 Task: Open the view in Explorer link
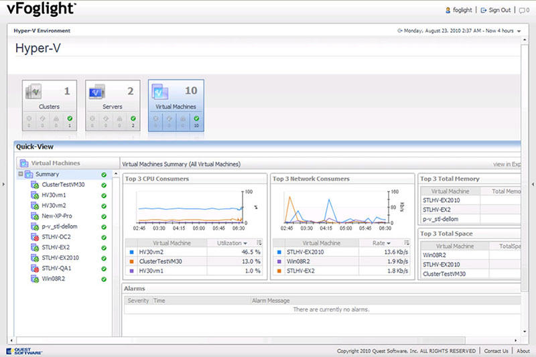507,164
